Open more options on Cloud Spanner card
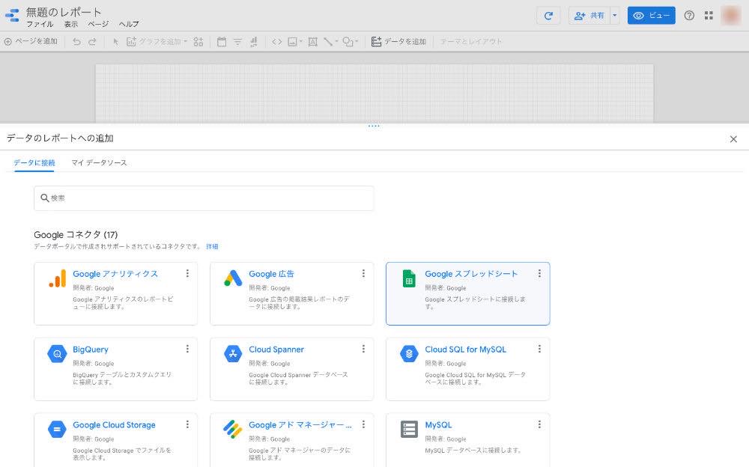The width and height of the screenshot is (749, 467). click(x=363, y=349)
